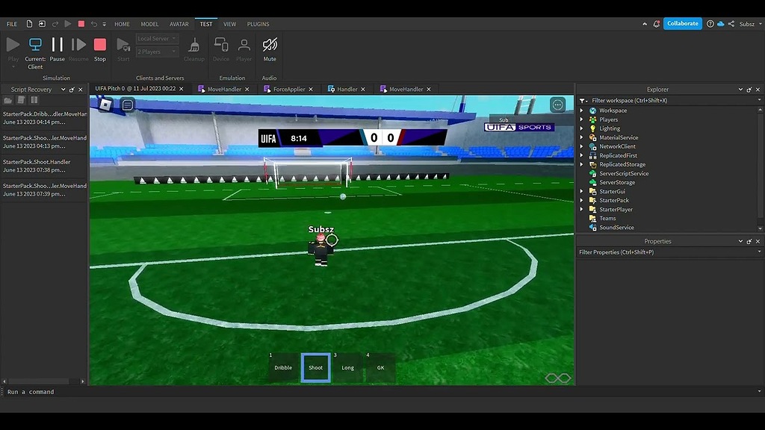Select the Device emulation icon
The image size is (765, 430).
[220, 46]
